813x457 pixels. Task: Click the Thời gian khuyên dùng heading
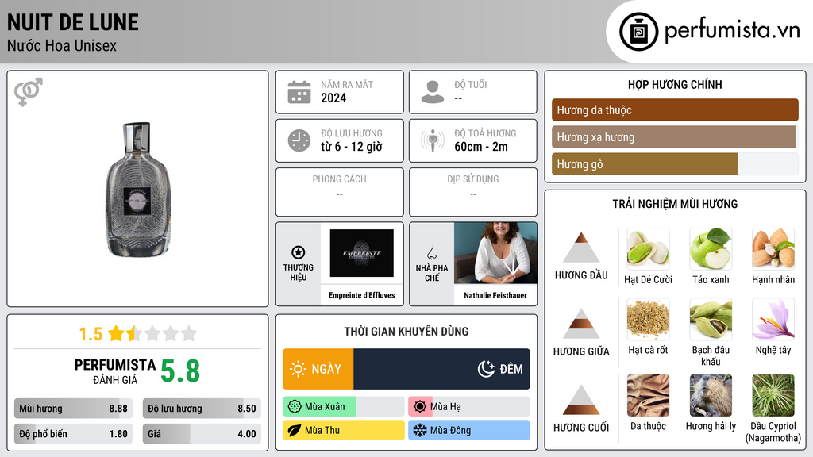click(x=406, y=331)
